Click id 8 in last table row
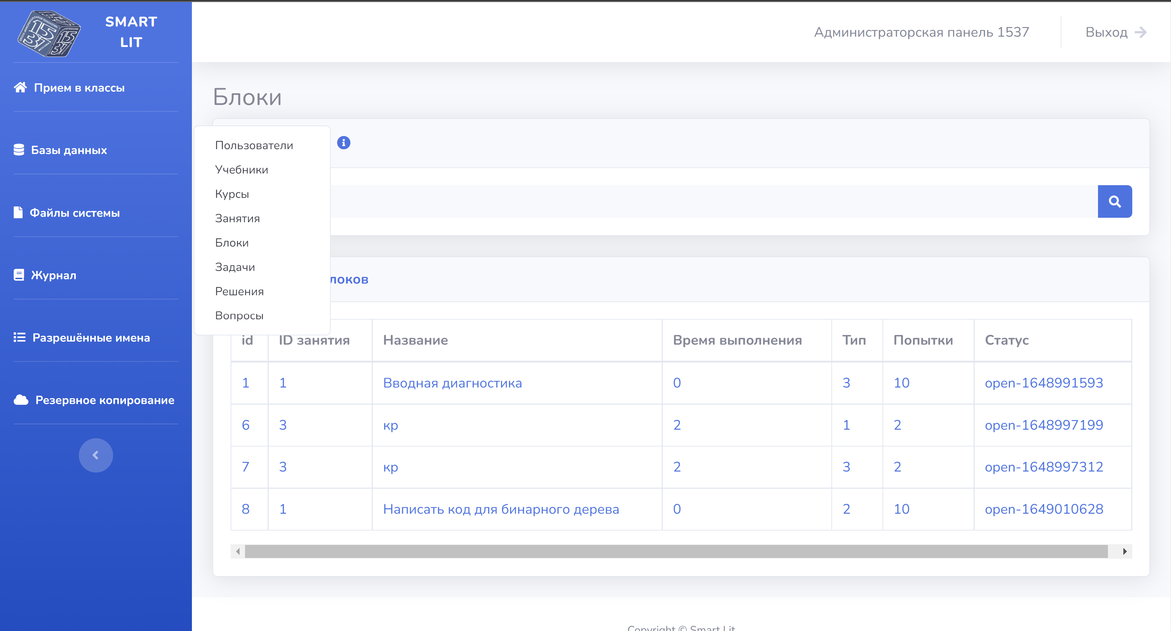 [245, 509]
